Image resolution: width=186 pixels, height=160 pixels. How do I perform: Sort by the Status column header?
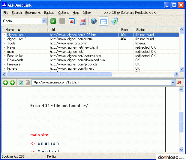click(156, 30)
